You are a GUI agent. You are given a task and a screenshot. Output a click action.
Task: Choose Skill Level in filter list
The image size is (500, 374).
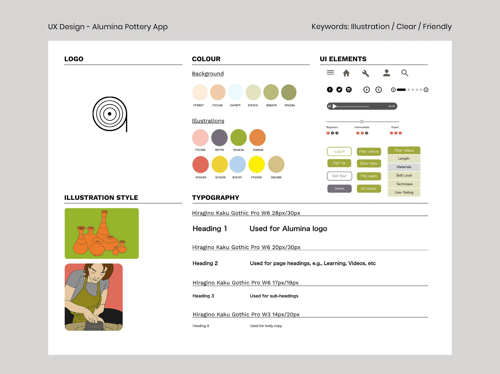(404, 175)
